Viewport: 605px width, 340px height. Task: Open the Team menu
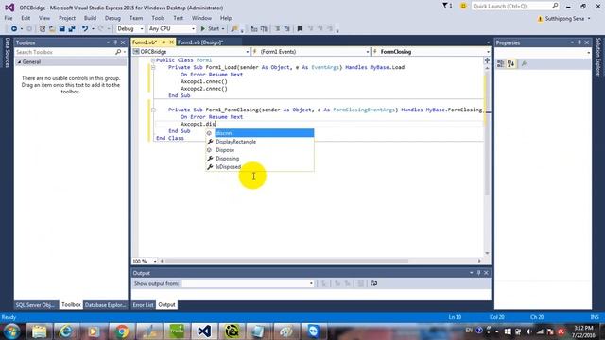point(136,18)
